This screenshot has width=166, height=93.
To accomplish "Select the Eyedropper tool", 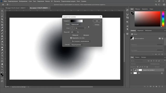I will coord(2,28).
